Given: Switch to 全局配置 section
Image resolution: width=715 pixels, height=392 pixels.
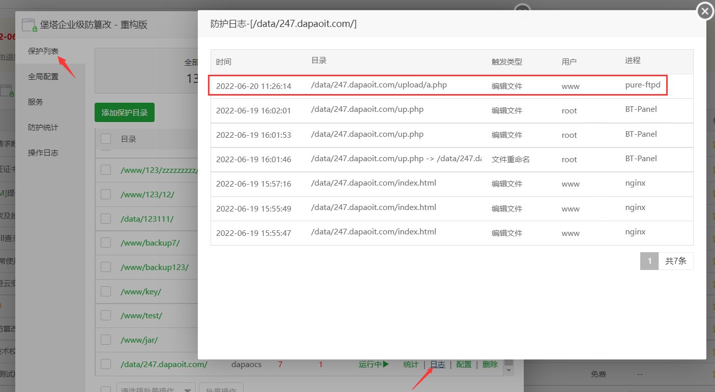Looking at the screenshot, I should pyautogui.click(x=43, y=77).
